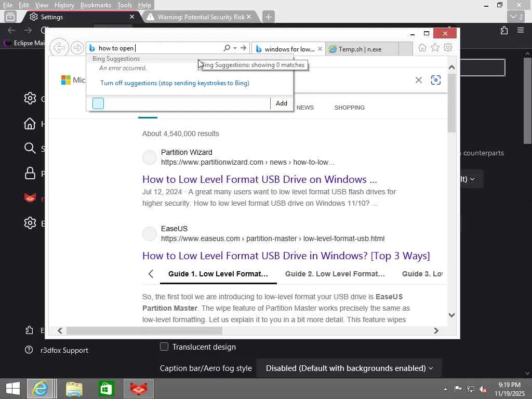The width and height of the screenshot is (532, 399).
Task: Click 'Turn off suggestions' link
Action: coord(175,83)
